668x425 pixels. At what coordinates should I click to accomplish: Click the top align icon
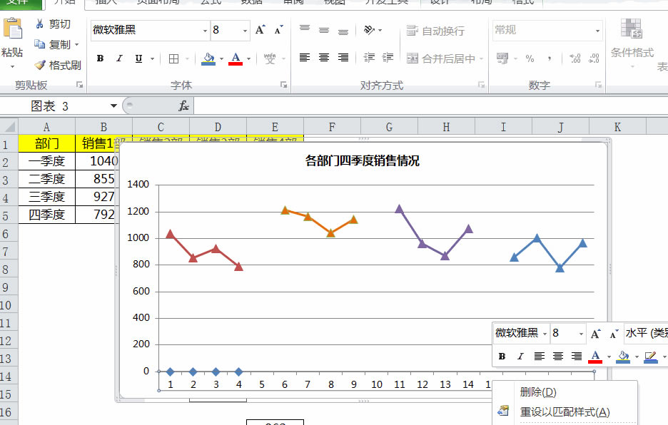click(305, 29)
